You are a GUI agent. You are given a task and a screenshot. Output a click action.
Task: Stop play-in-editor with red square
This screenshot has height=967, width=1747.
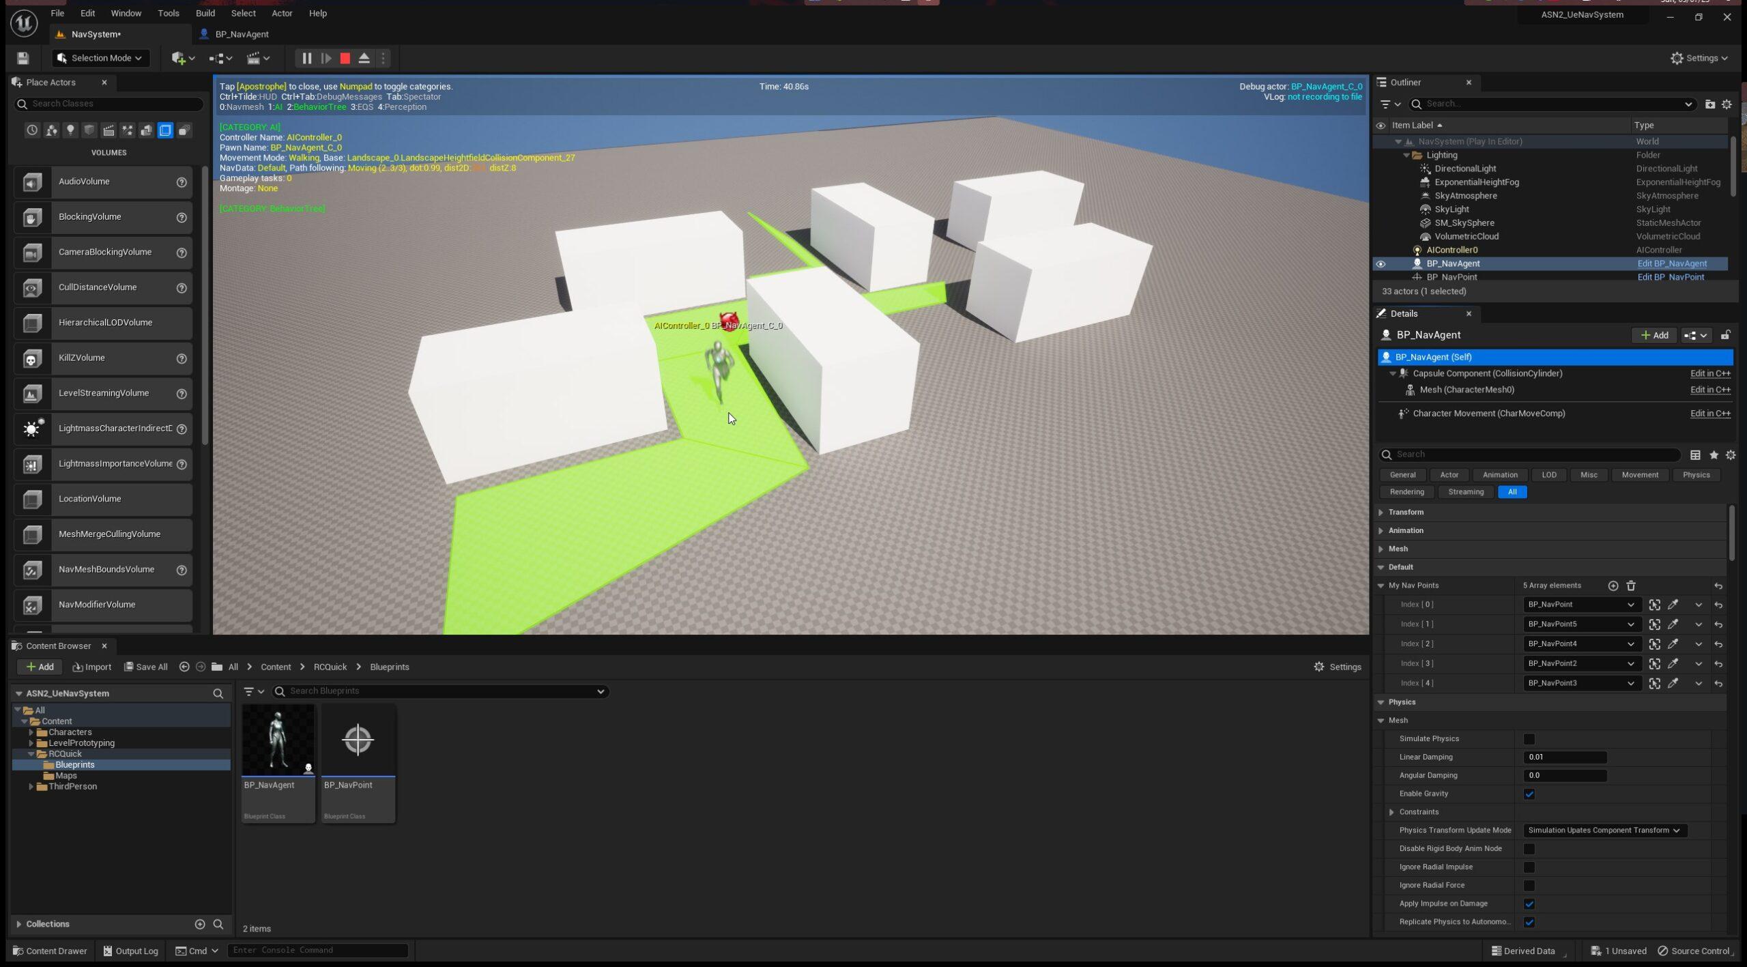tap(345, 59)
